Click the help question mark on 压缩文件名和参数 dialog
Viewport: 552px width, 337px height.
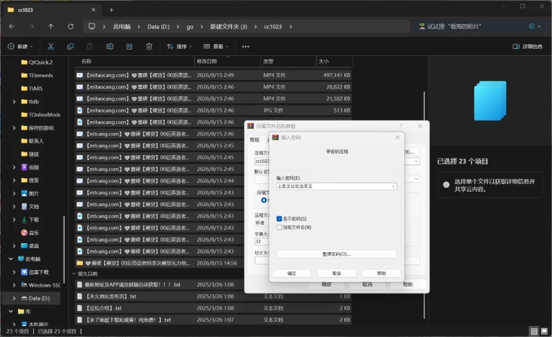coord(401,126)
